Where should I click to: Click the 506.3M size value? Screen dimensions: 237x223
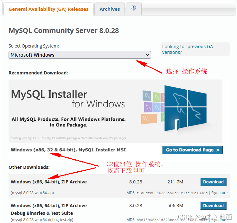tap(175, 206)
